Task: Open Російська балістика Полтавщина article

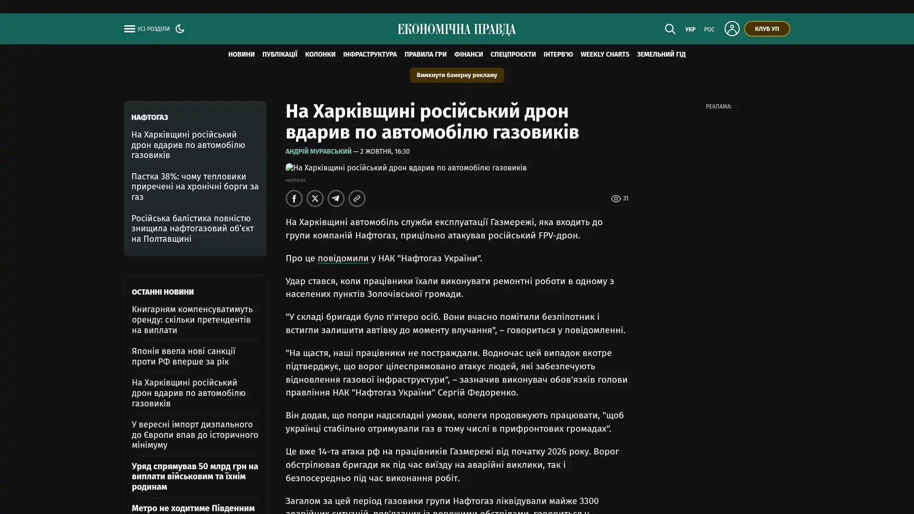Action: click(193, 228)
